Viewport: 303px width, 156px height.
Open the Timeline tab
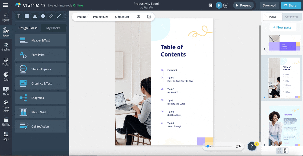81,17
